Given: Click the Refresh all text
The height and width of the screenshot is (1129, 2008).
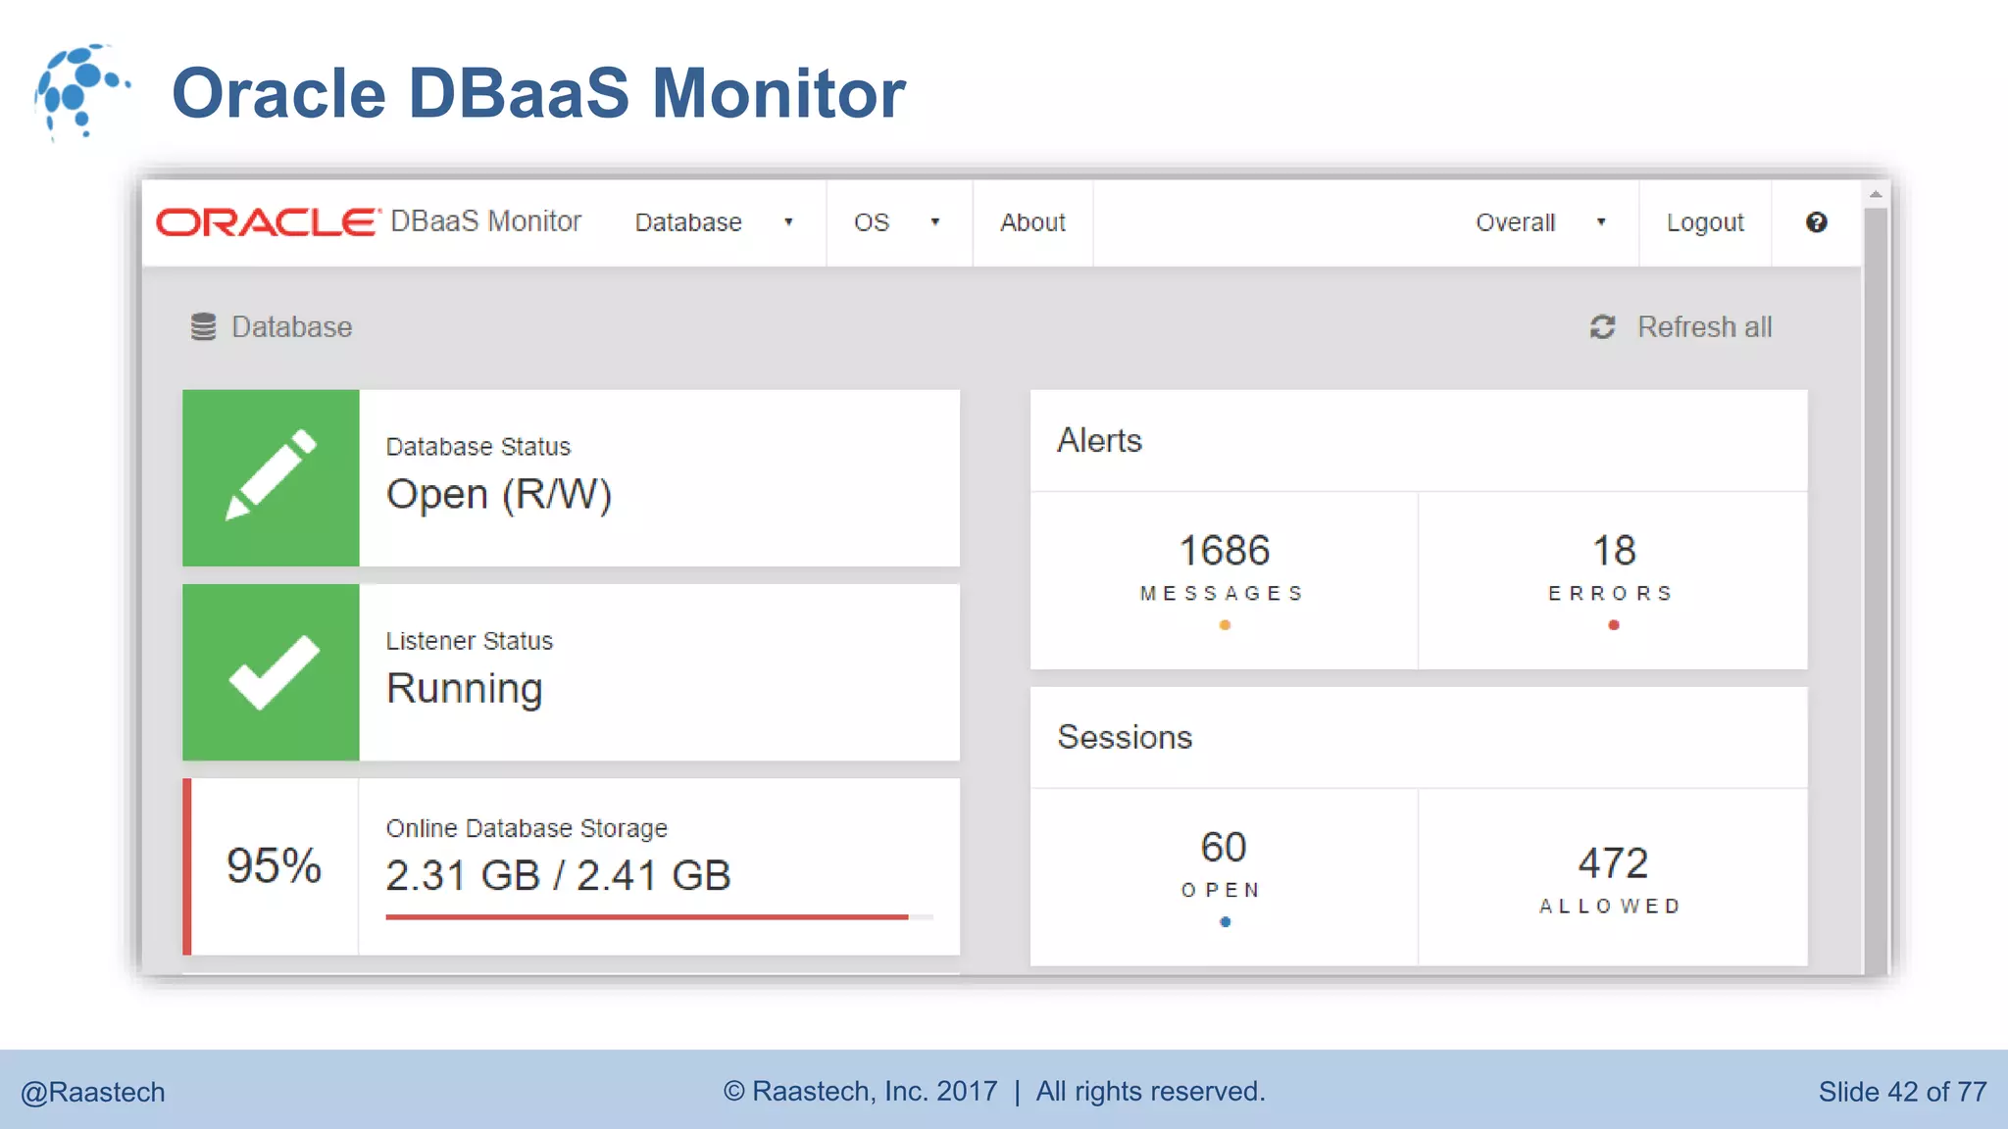Looking at the screenshot, I should click(x=1705, y=327).
